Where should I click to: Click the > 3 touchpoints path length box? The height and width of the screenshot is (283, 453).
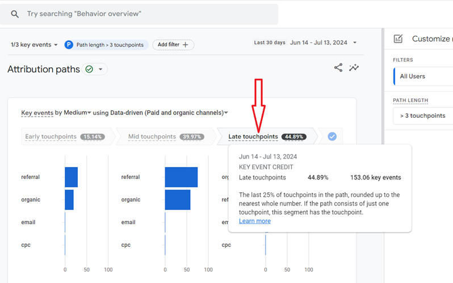[423, 115]
